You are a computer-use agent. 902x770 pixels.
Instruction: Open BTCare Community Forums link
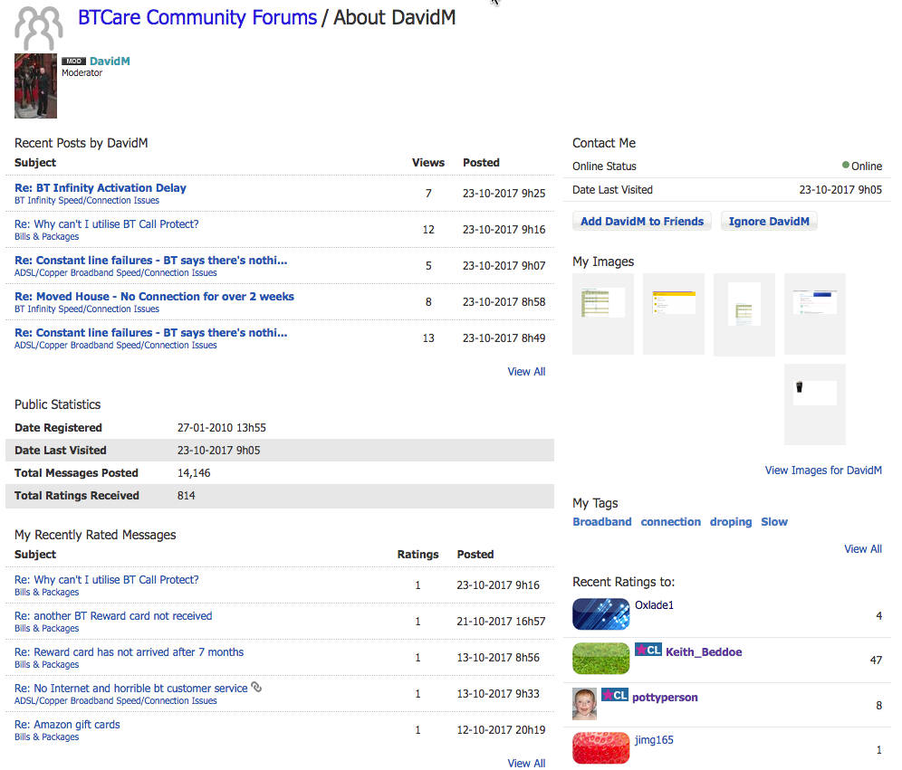coord(197,17)
